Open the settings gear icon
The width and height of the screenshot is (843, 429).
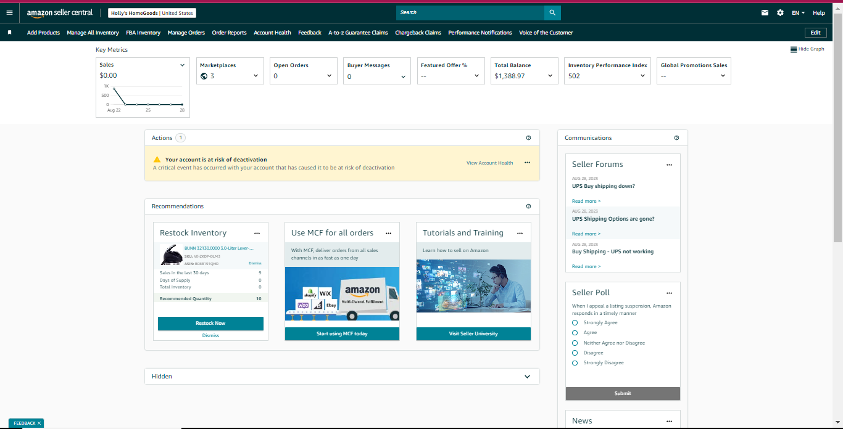click(x=780, y=12)
